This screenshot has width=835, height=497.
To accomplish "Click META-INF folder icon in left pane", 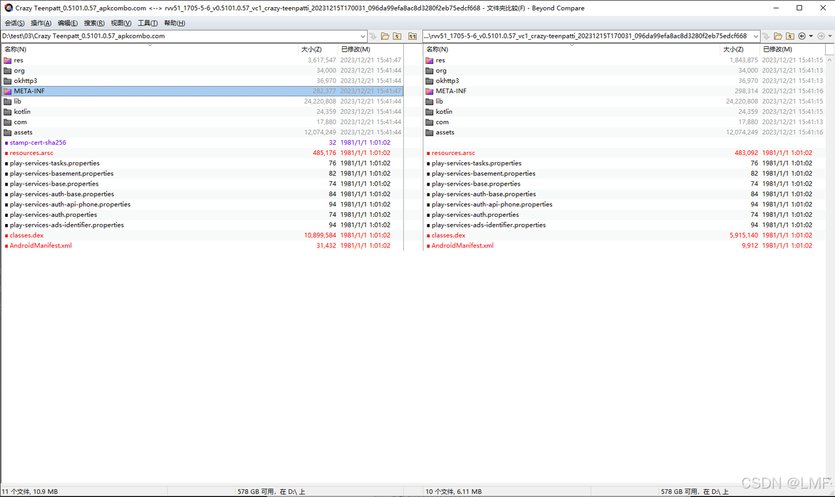I will pyautogui.click(x=8, y=91).
